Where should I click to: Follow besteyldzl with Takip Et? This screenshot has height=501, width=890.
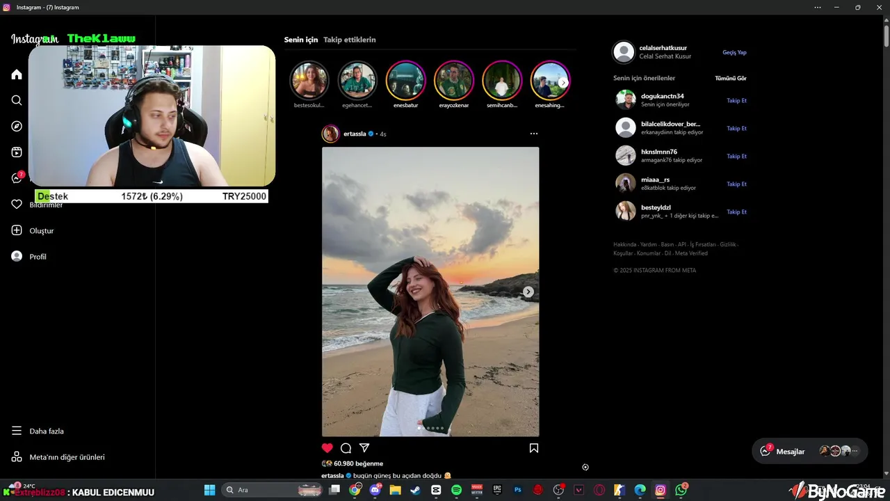click(x=736, y=212)
